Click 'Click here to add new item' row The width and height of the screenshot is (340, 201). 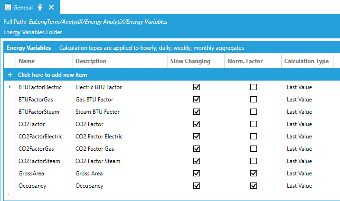(x=52, y=75)
